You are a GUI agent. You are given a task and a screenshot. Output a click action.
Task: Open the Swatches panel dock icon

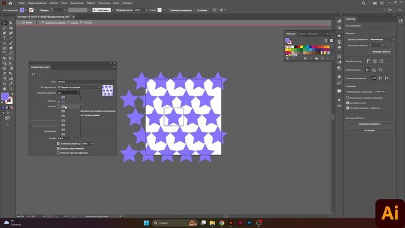point(339,35)
